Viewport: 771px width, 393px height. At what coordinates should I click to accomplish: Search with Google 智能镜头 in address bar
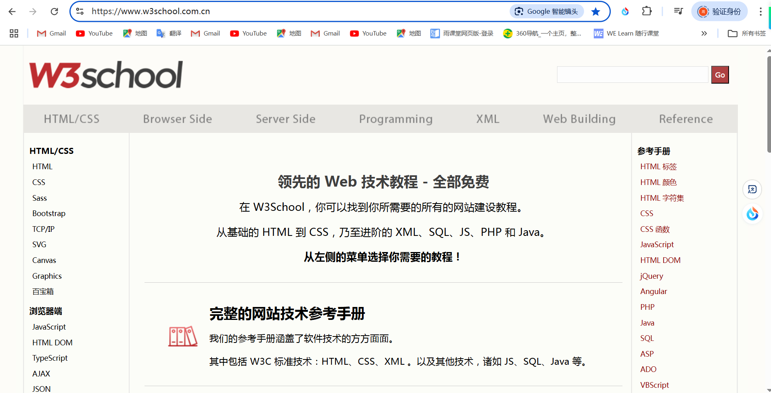coord(546,11)
